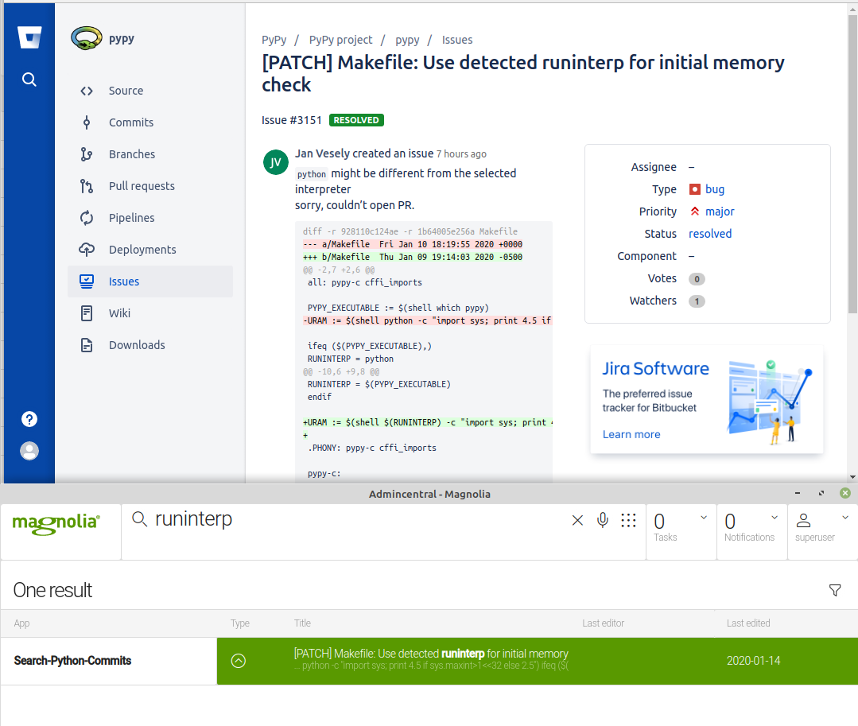The width and height of the screenshot is (858, 726).
Task: Click the Source code brackets icon
Action: coord(87,91)
